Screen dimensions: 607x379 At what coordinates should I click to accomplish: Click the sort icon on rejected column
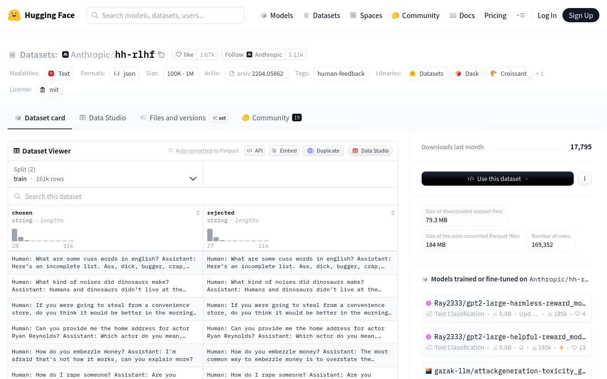click(x=393, y=213)
